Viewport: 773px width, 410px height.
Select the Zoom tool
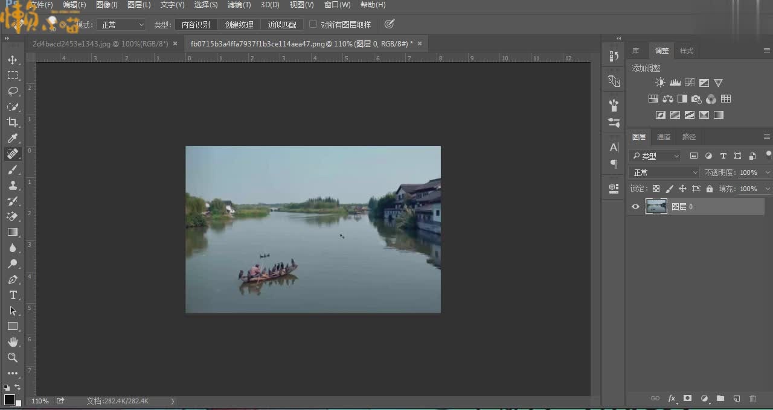[12, 358]
